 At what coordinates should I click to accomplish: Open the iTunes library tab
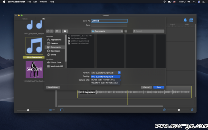tap(25, 19)
